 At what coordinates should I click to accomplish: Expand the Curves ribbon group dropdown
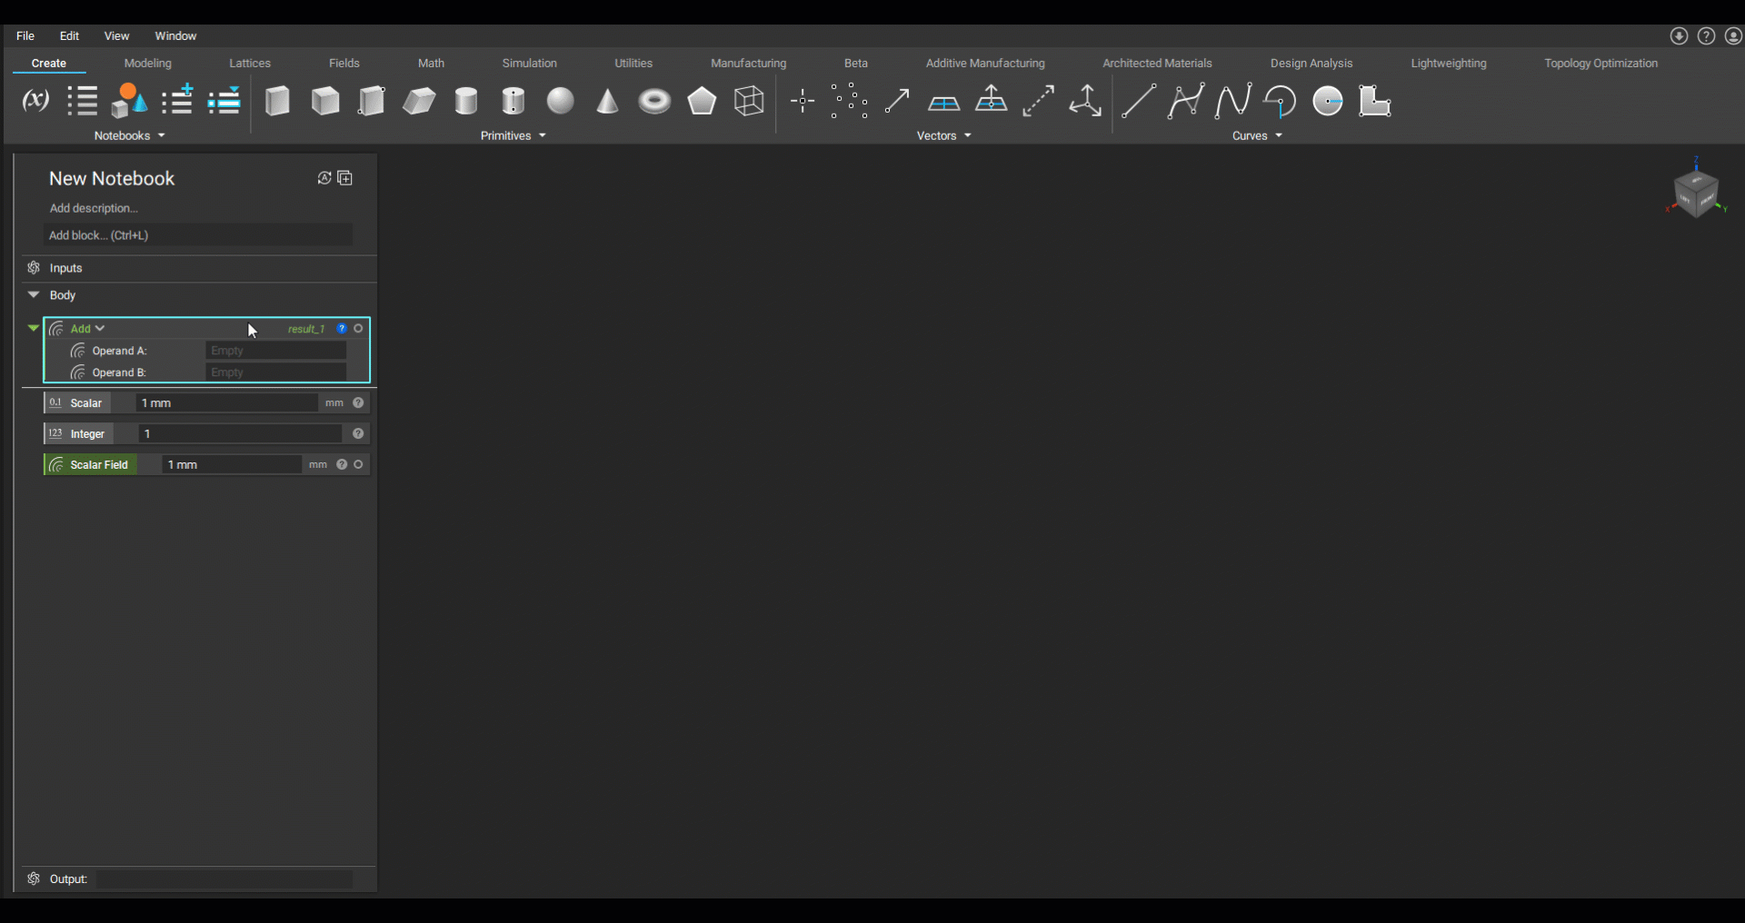click(x=1279, y=135)
